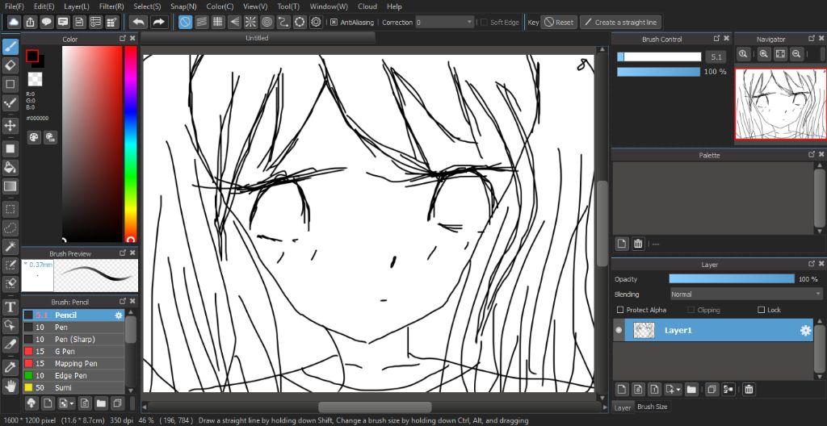Open the File(F) menu
The image size is (827, 426).
15,6
